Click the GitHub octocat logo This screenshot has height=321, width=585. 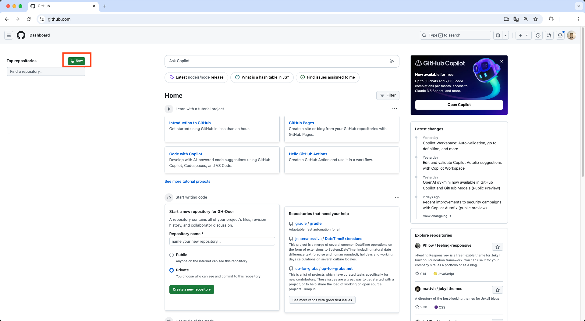(21, 35)
